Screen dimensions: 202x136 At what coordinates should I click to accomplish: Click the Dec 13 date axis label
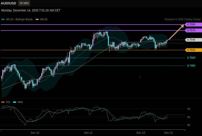click(x=141, y=133)
